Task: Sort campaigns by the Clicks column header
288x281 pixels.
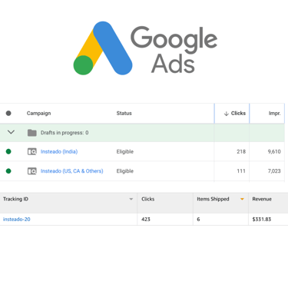Action: pos(238,113)
